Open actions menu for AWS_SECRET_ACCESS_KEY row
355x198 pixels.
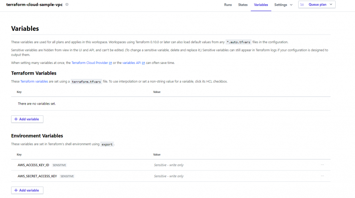pos(322,176)
